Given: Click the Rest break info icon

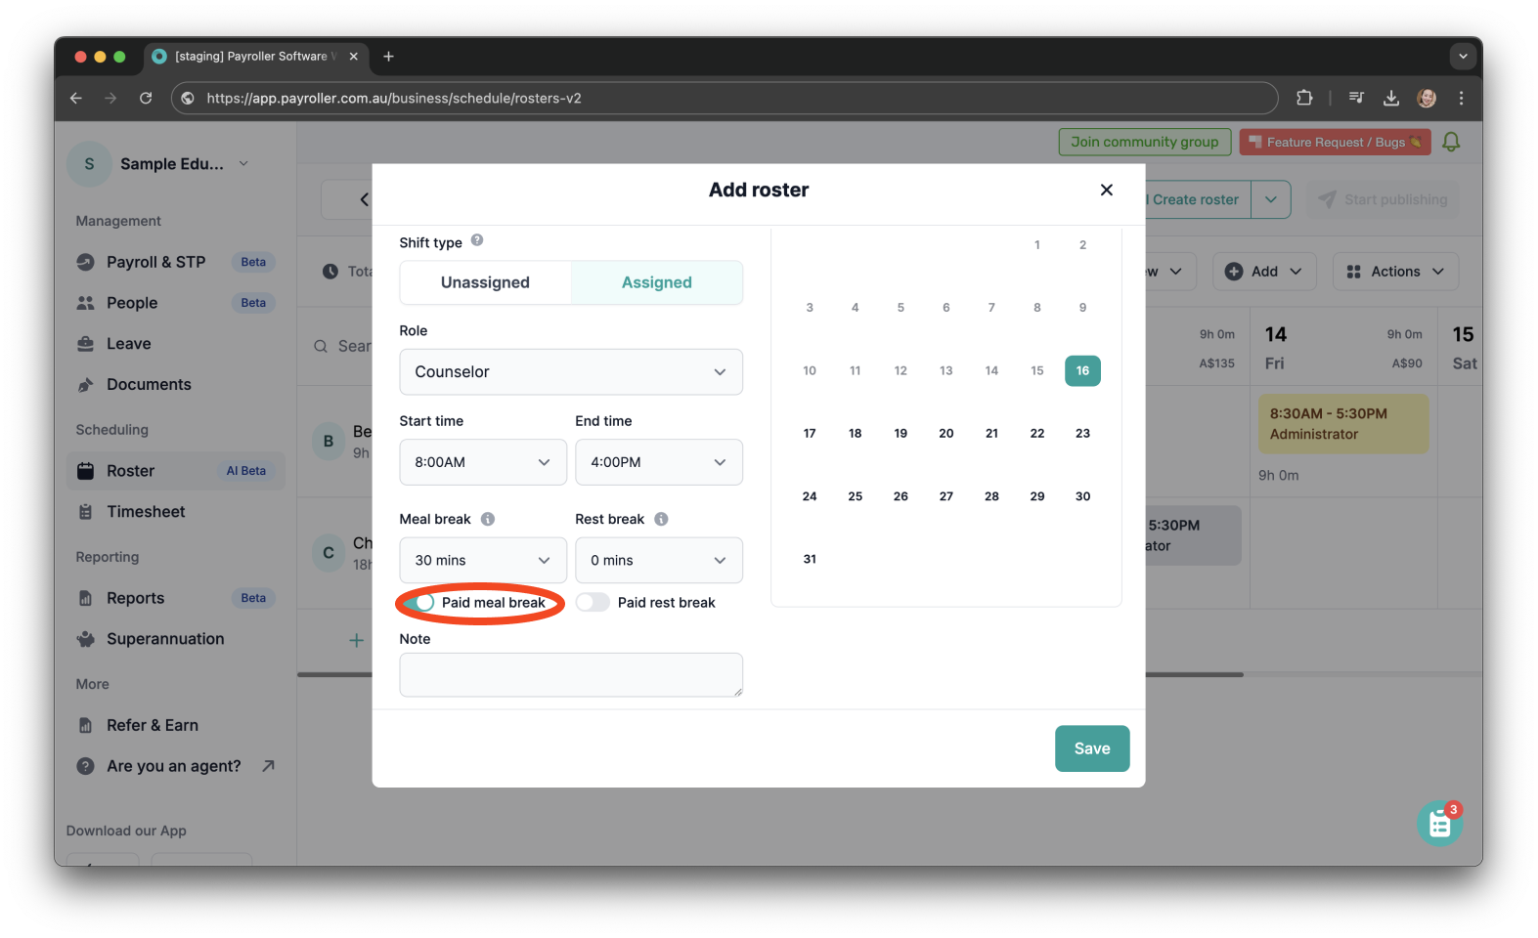Looking at the screenshot, I should [x=661, y=519].
